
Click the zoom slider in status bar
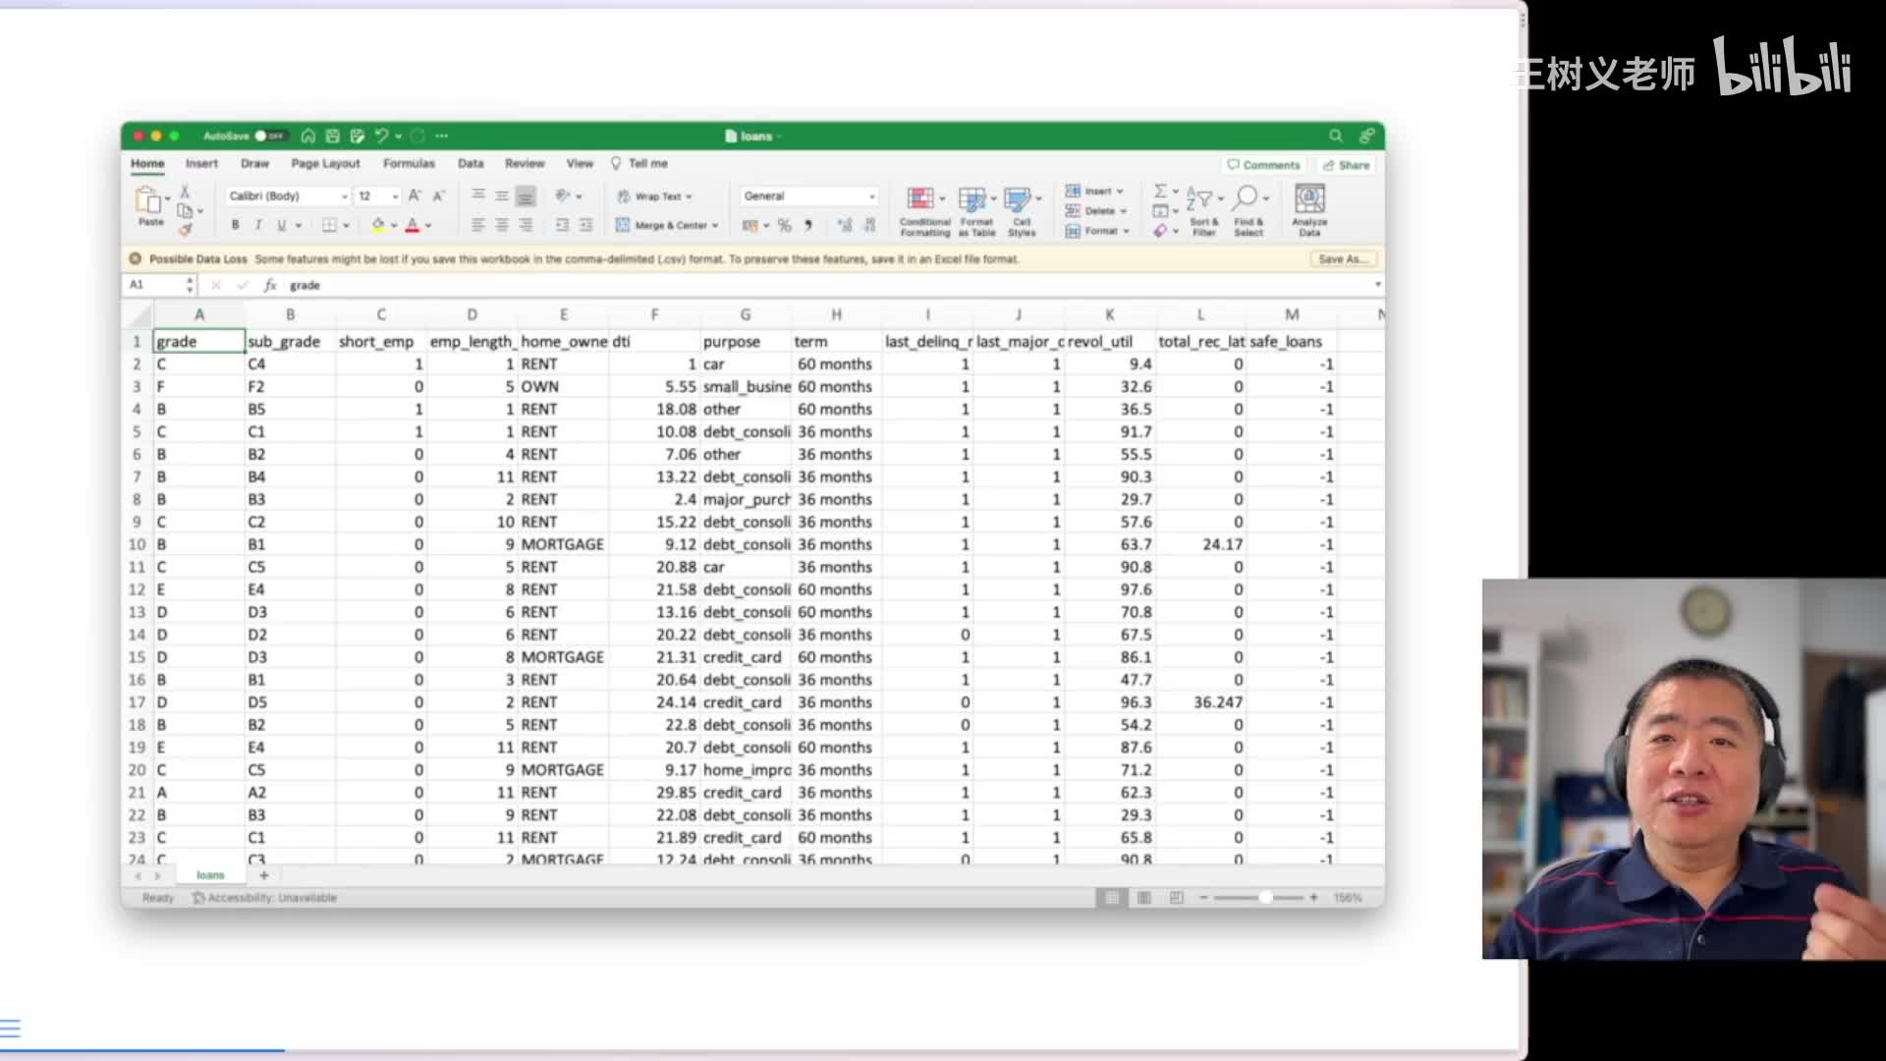1266,898
